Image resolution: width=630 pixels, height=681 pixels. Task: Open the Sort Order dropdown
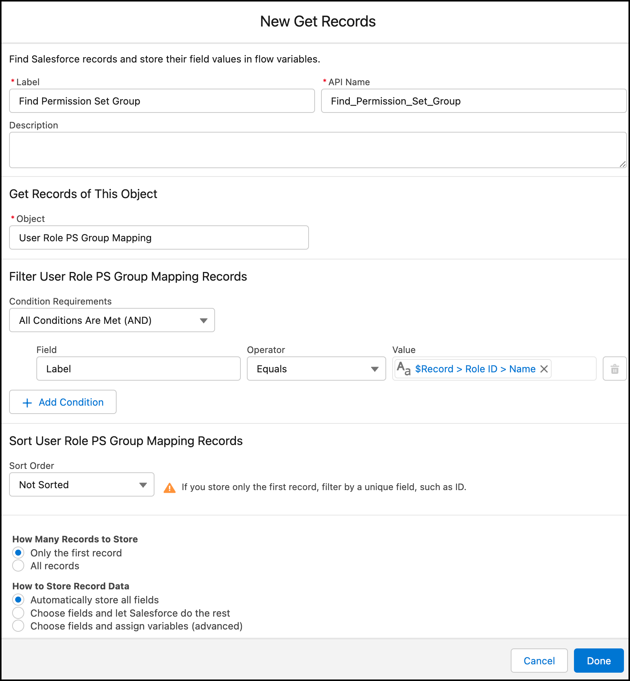[82, 485]
